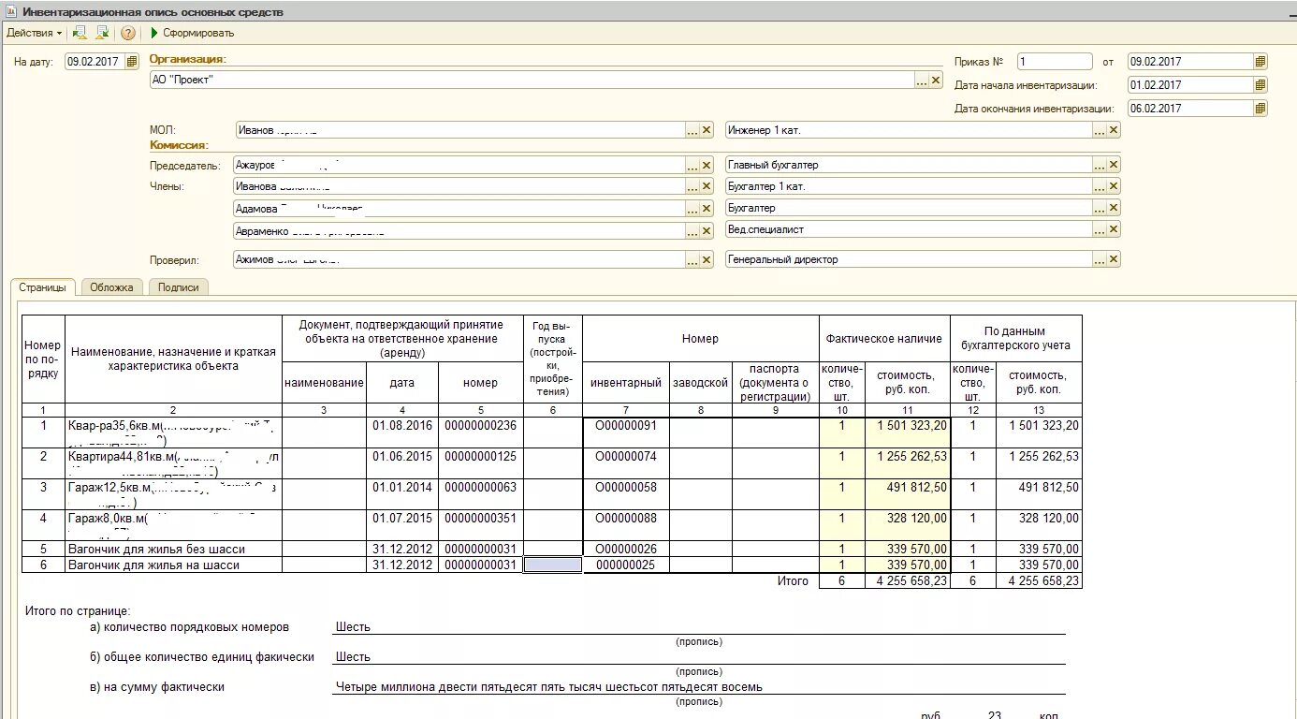Clear the Проверил Ажимов field
The height and width of the screenshot is (719, 1297).
click(x=707, y=260)
